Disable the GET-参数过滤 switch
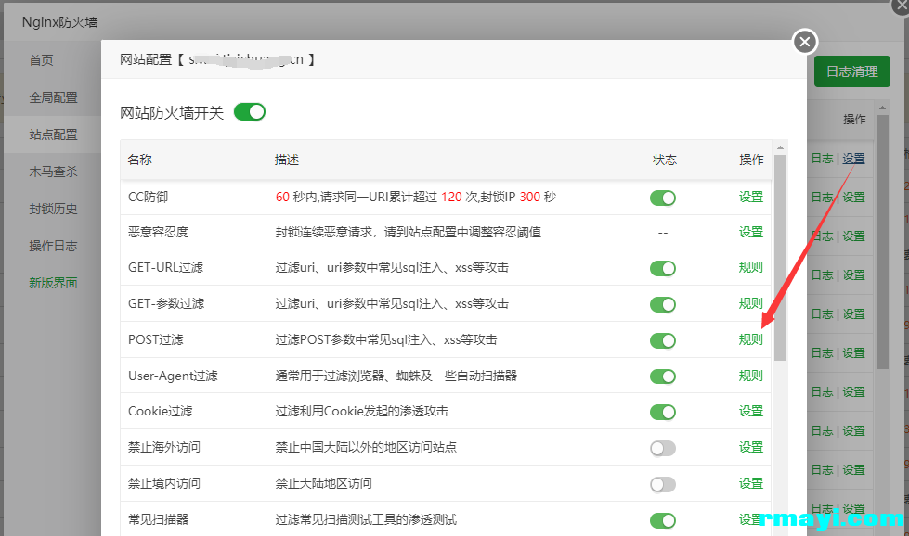This screenshot has height=536, width=909. click(663, 304)
